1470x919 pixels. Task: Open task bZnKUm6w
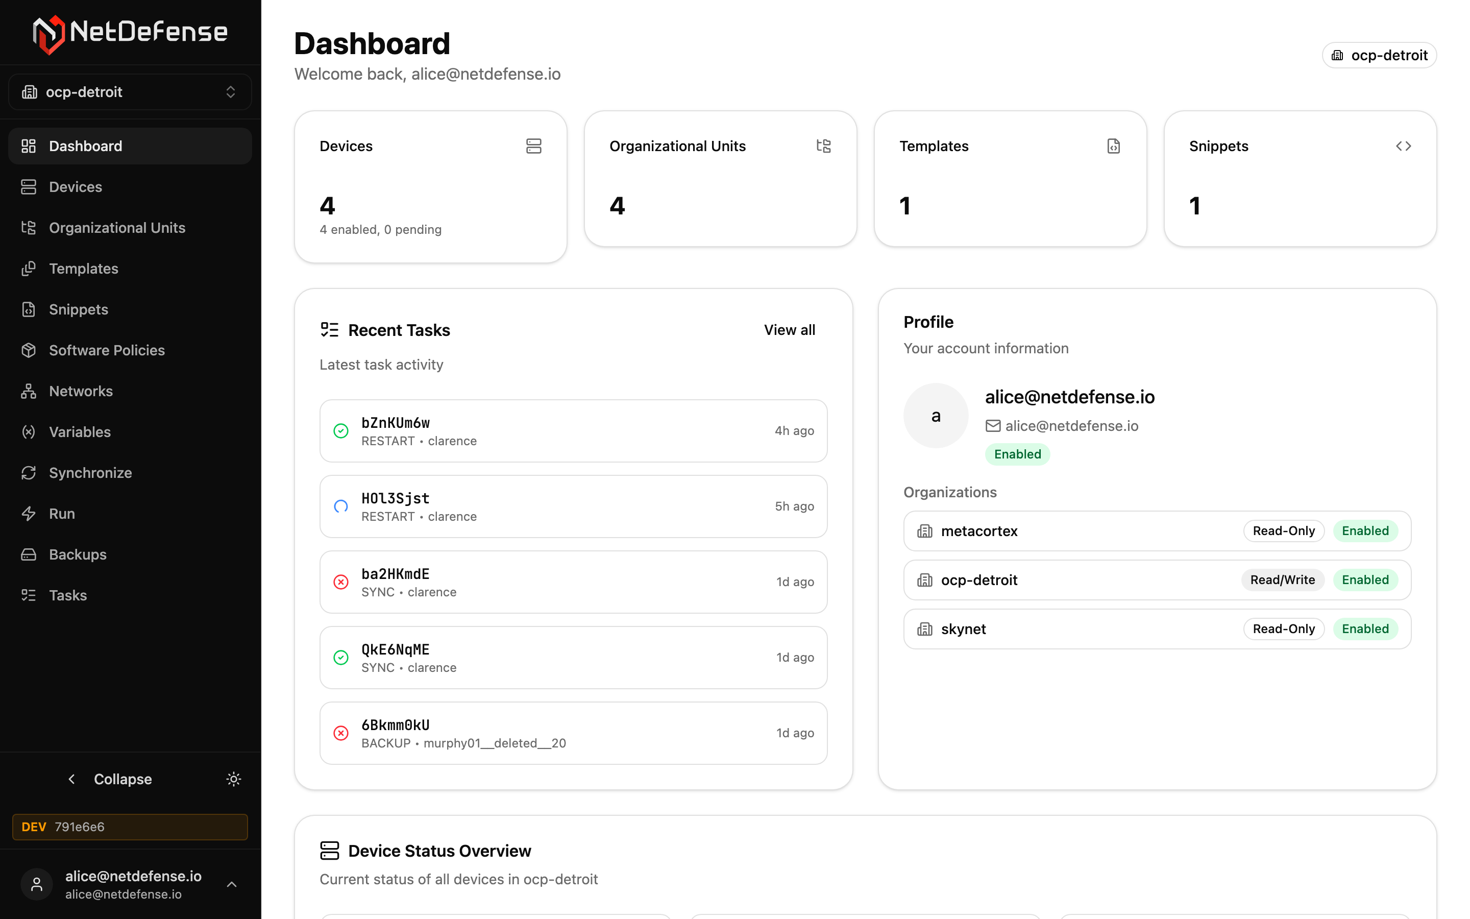tap(573, 431)
